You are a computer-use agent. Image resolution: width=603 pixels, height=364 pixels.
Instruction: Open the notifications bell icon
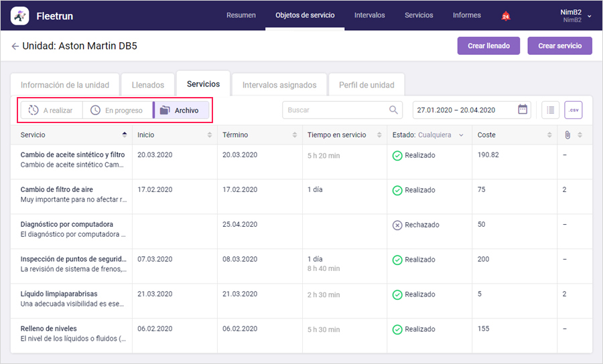tap(506, 16)
